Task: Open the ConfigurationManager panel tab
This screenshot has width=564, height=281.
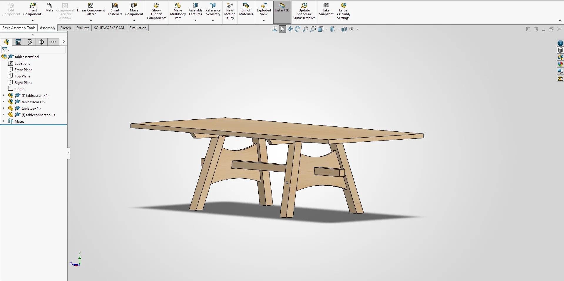Action: point(30,42)
